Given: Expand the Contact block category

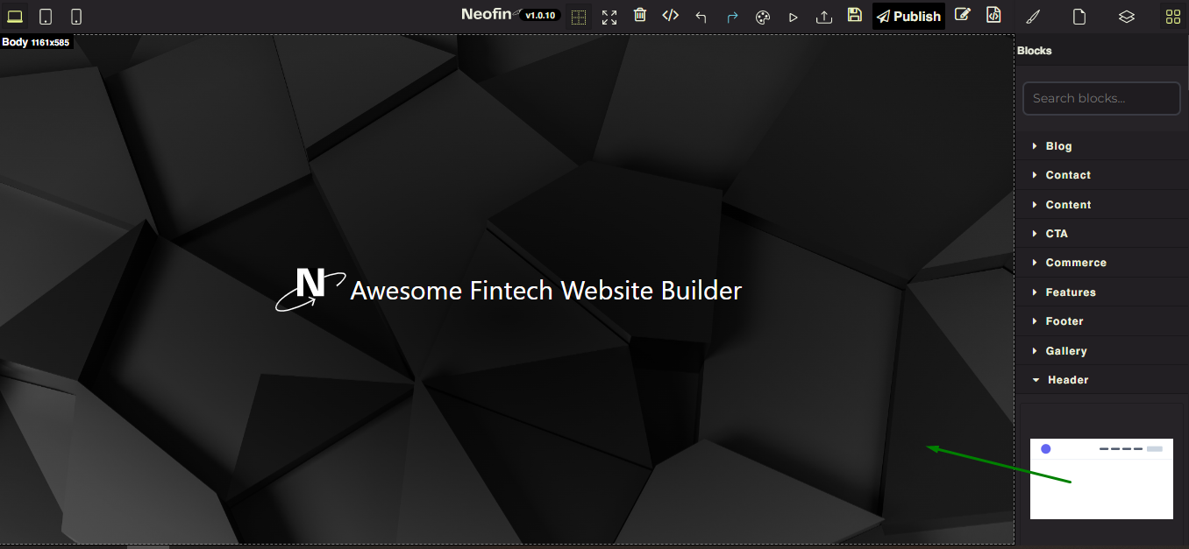Looking at the screenshot, I should (1101, 175).
